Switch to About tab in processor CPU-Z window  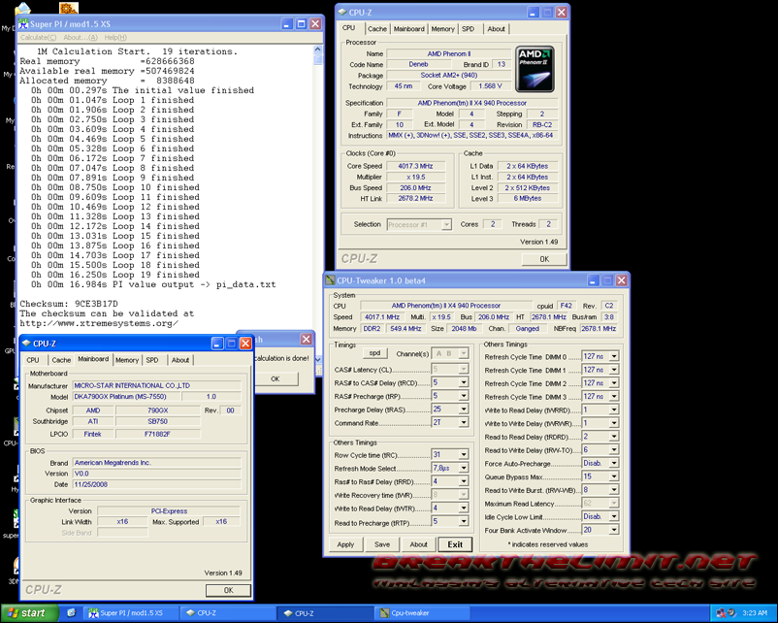tap(496, 29)
